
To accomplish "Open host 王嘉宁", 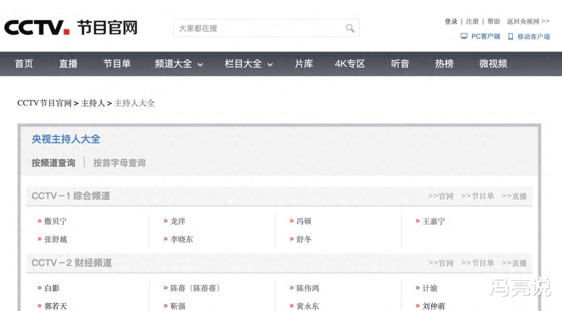I will [433, 221].
